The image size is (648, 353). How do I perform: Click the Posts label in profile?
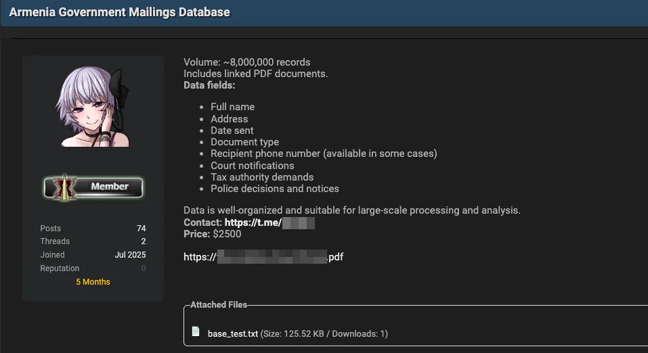(51, 229)
